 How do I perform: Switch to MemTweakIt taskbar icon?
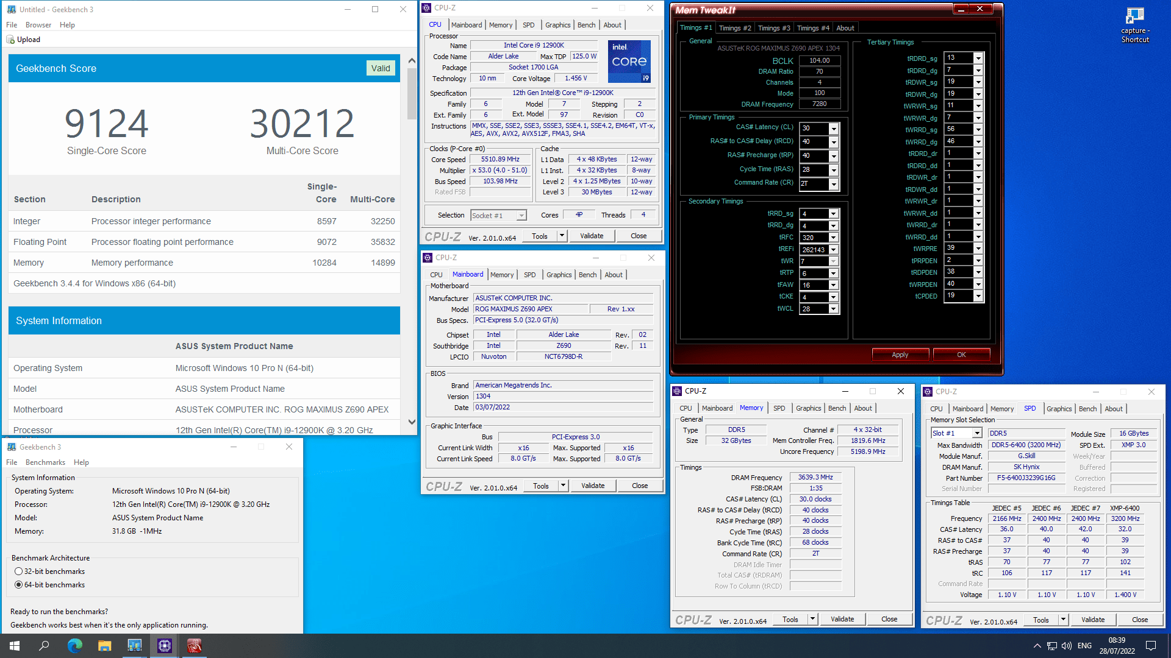coord(194,646)
